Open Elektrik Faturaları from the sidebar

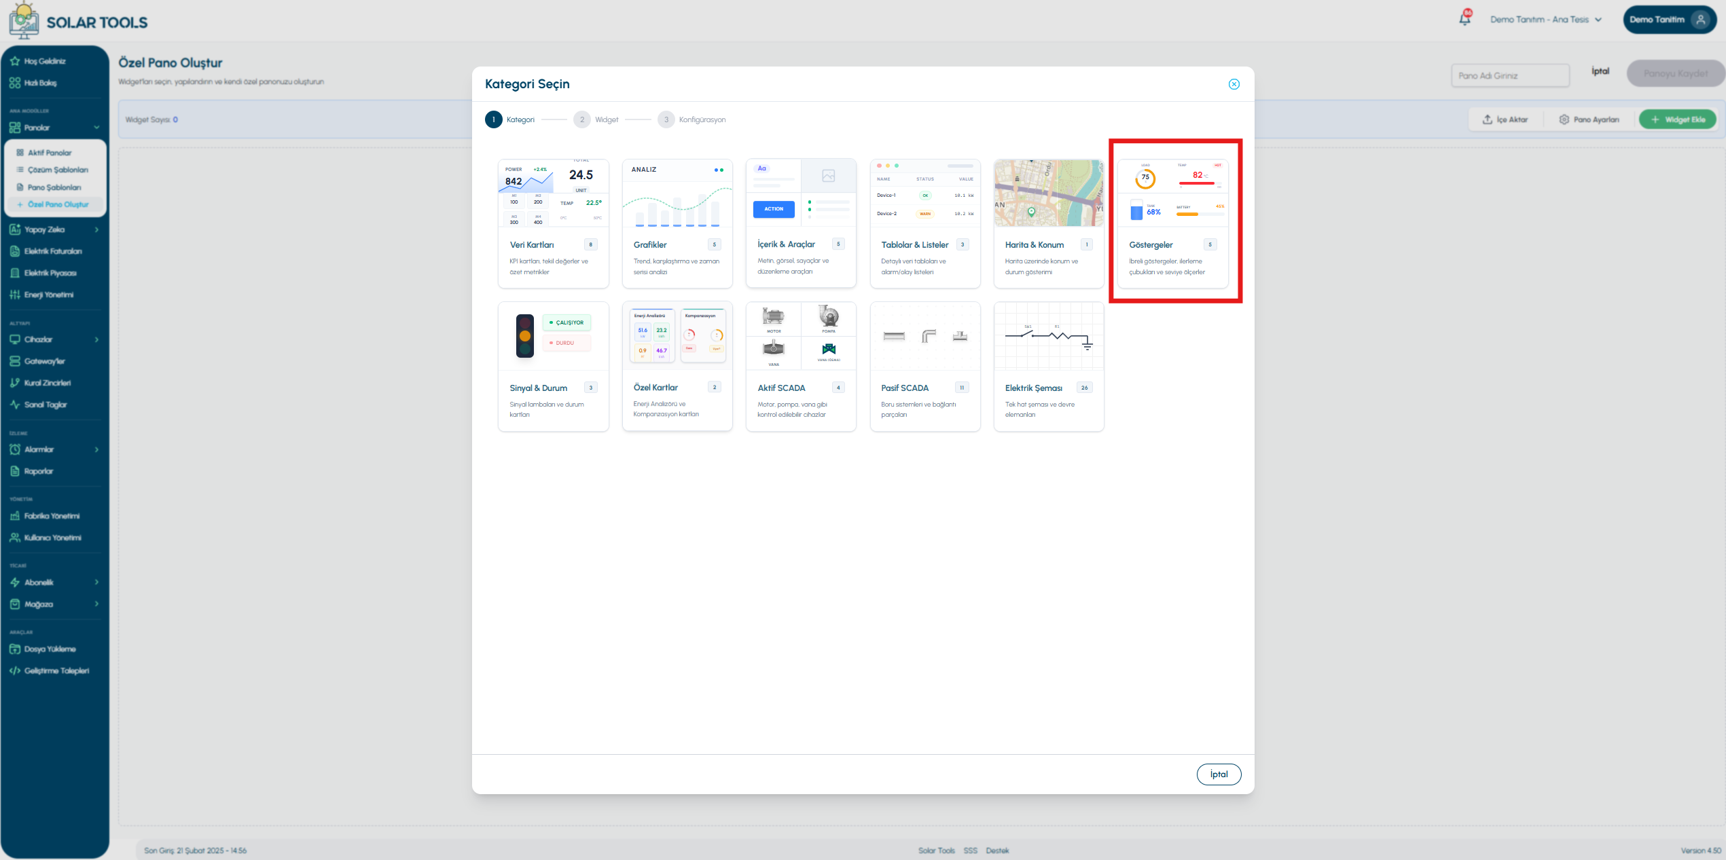(x=54, y=251)
